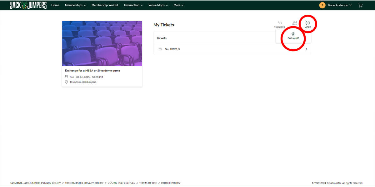This screenshot has width=375, height=187.
Task: Click 'Sun • 01 Jun 2025 • 08:00 PM'
Action: (x=86, y=77)
